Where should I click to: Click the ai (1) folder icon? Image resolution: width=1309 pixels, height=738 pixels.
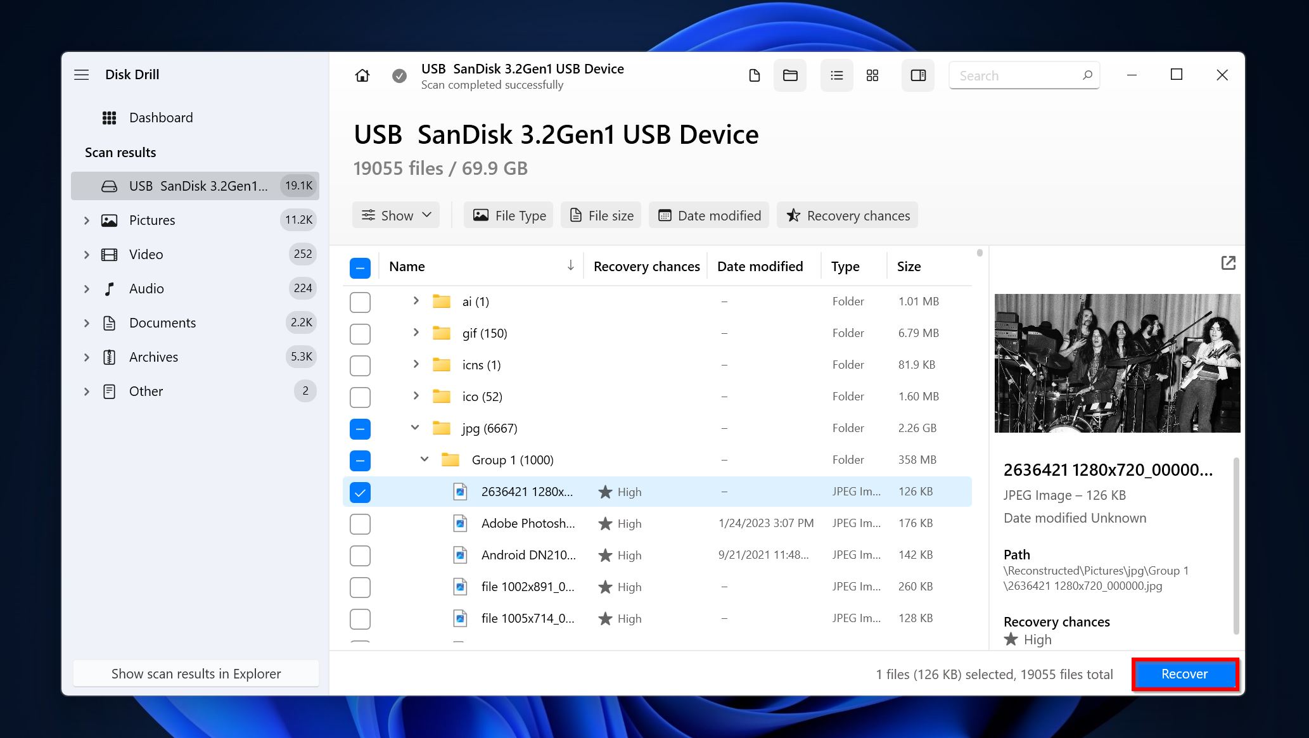pos(442,302)
